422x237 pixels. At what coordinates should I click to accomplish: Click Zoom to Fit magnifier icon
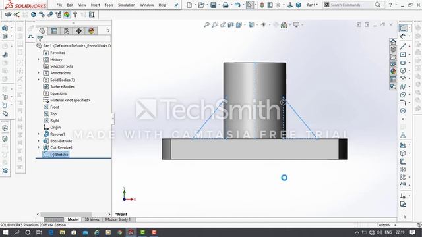point(206,25)
